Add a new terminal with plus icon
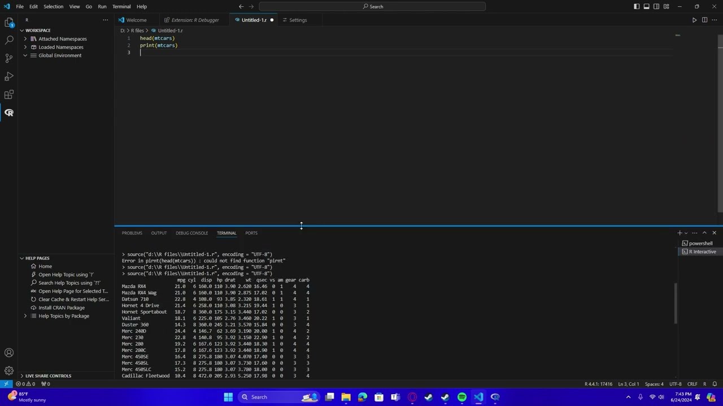This screenshot has height=406, width=723. (680, 233)
